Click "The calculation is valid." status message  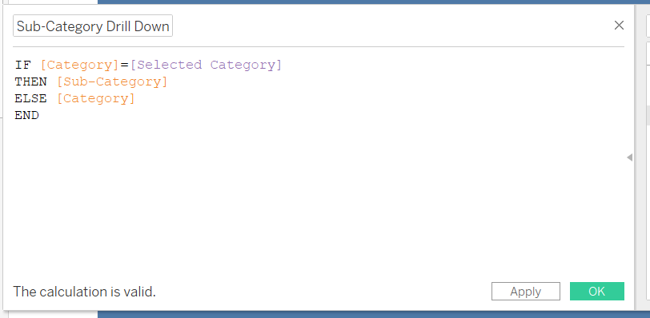pyautogui.click(x=85, y=292)
